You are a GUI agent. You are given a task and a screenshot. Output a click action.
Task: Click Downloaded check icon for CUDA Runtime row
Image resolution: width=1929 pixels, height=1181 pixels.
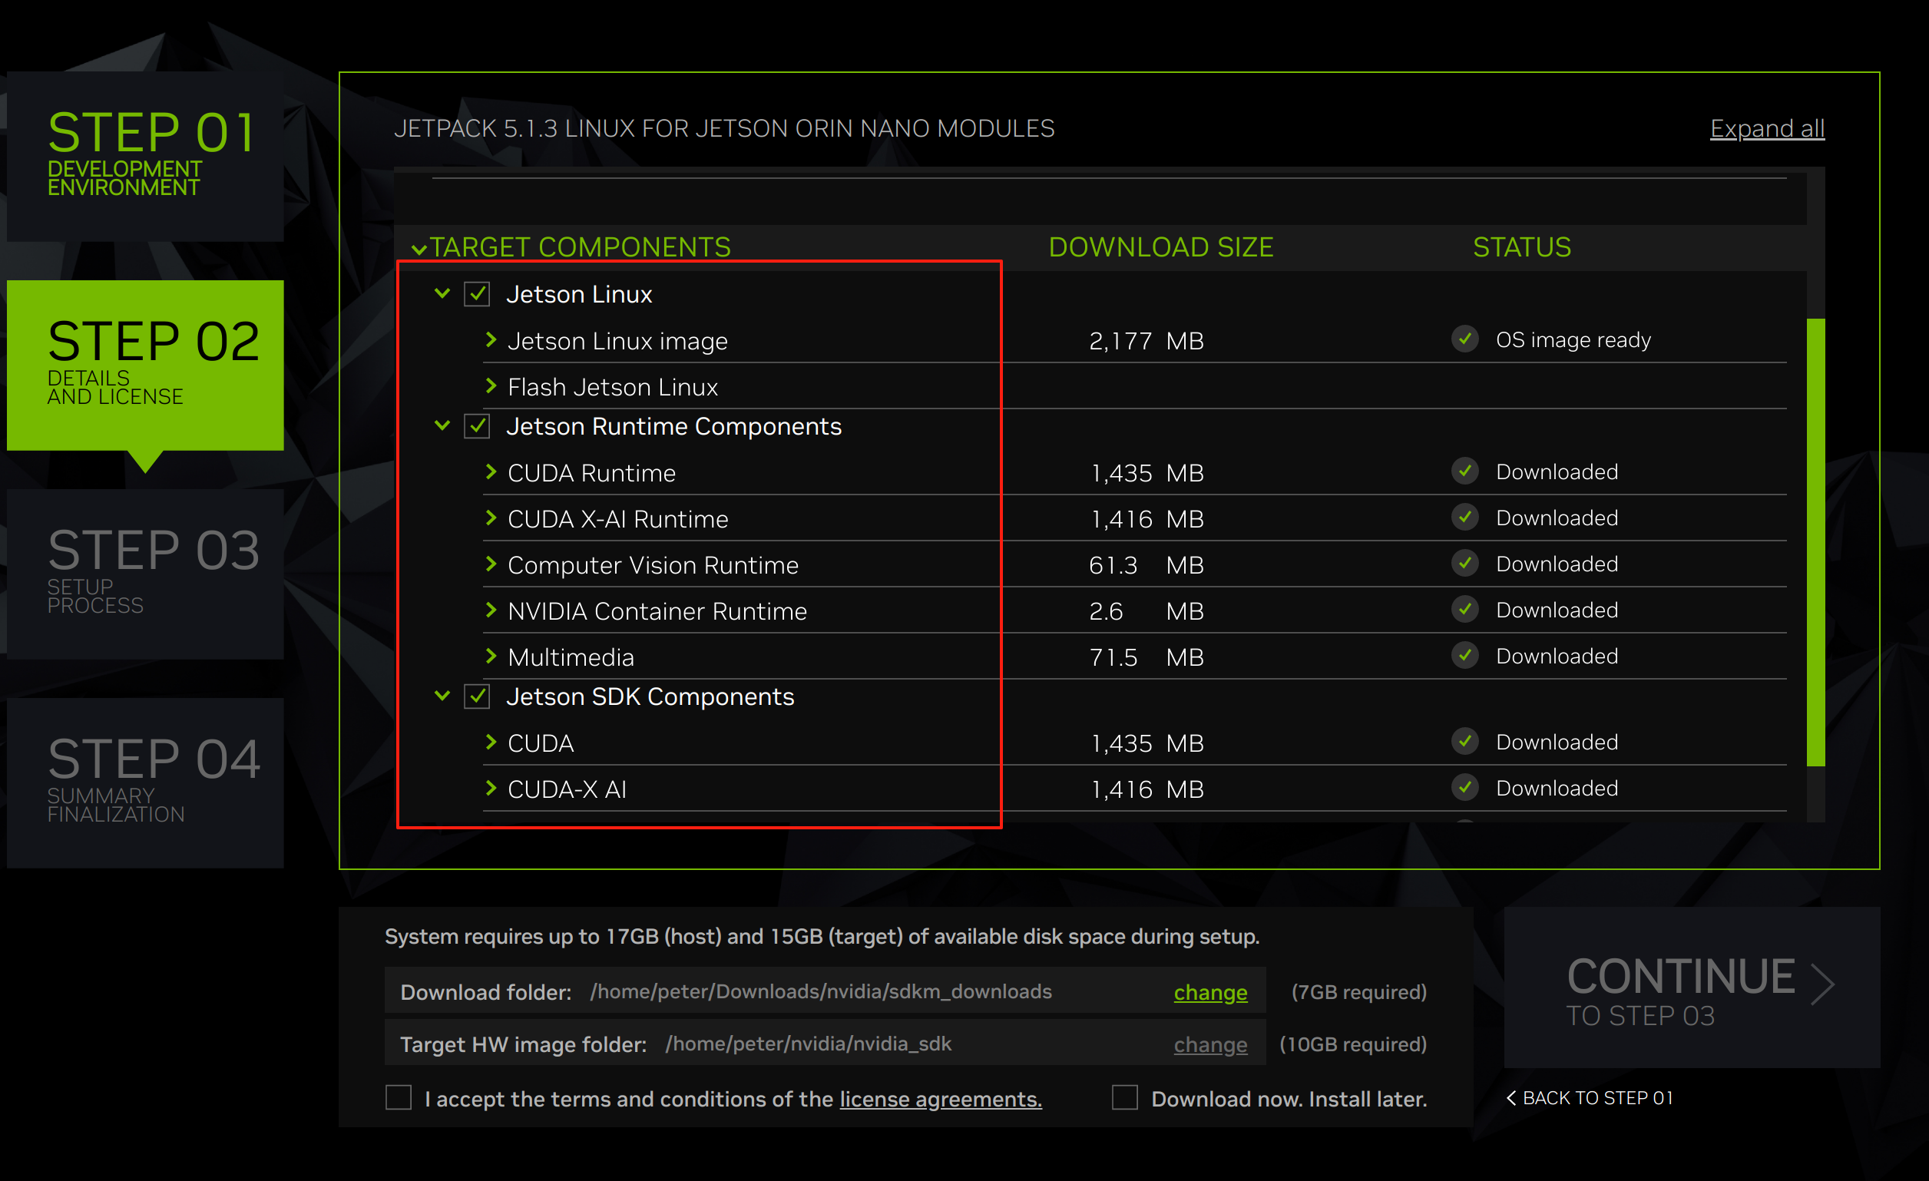coord(1464,471)
